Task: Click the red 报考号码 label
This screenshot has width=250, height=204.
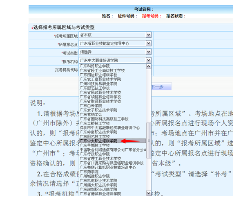Action: coord(152,16)
